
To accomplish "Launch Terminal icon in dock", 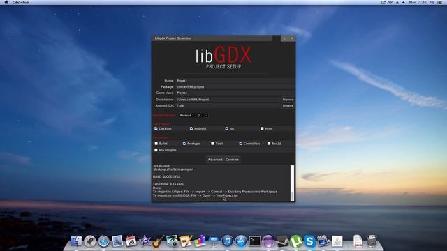I will tap(254, 241).
